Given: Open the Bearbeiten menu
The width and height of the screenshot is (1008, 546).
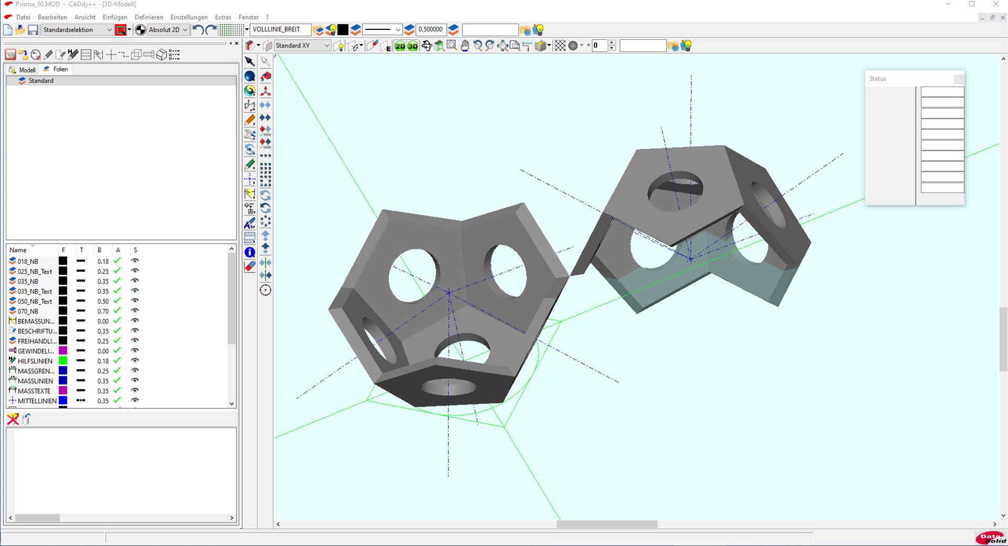Looking at the screenshot, I should point(52,17).
